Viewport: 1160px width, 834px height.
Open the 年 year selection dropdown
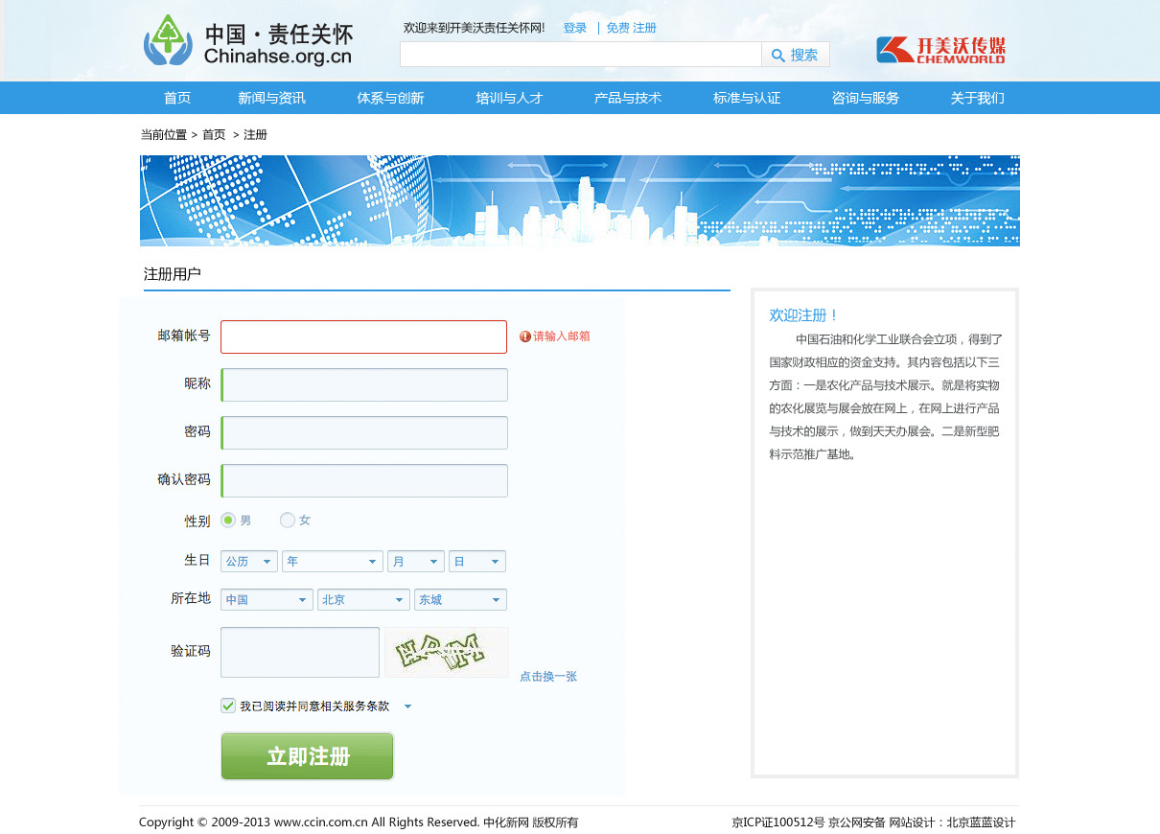click(332, 561)
